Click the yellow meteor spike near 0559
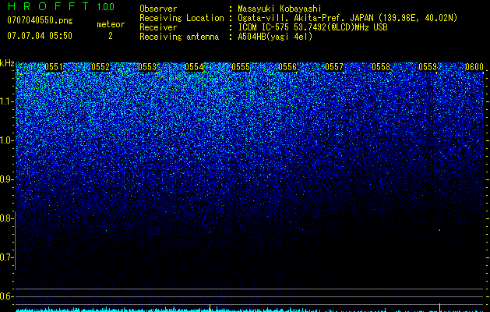The width and height of the screenshot is (490, 312). point(439,307)
